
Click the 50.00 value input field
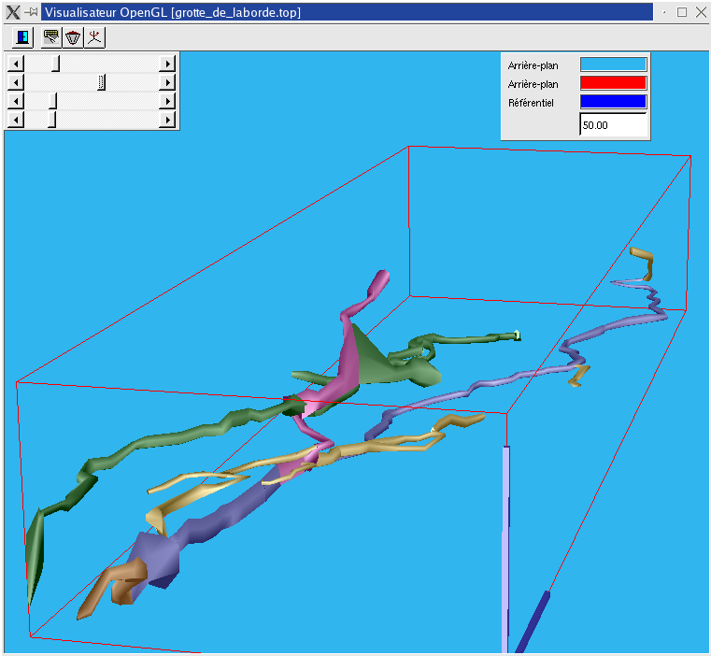click(x=613, y=124)
